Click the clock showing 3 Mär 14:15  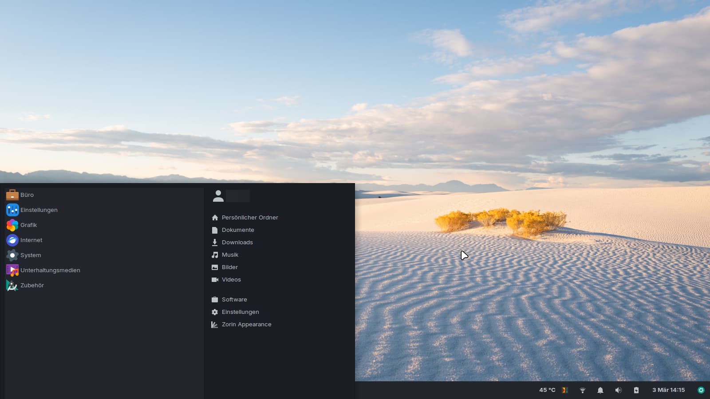668,390
